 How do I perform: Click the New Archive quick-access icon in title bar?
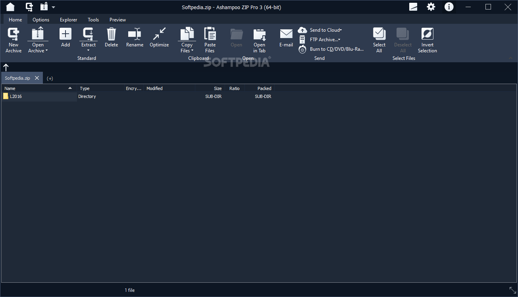(x=29, y=7)
